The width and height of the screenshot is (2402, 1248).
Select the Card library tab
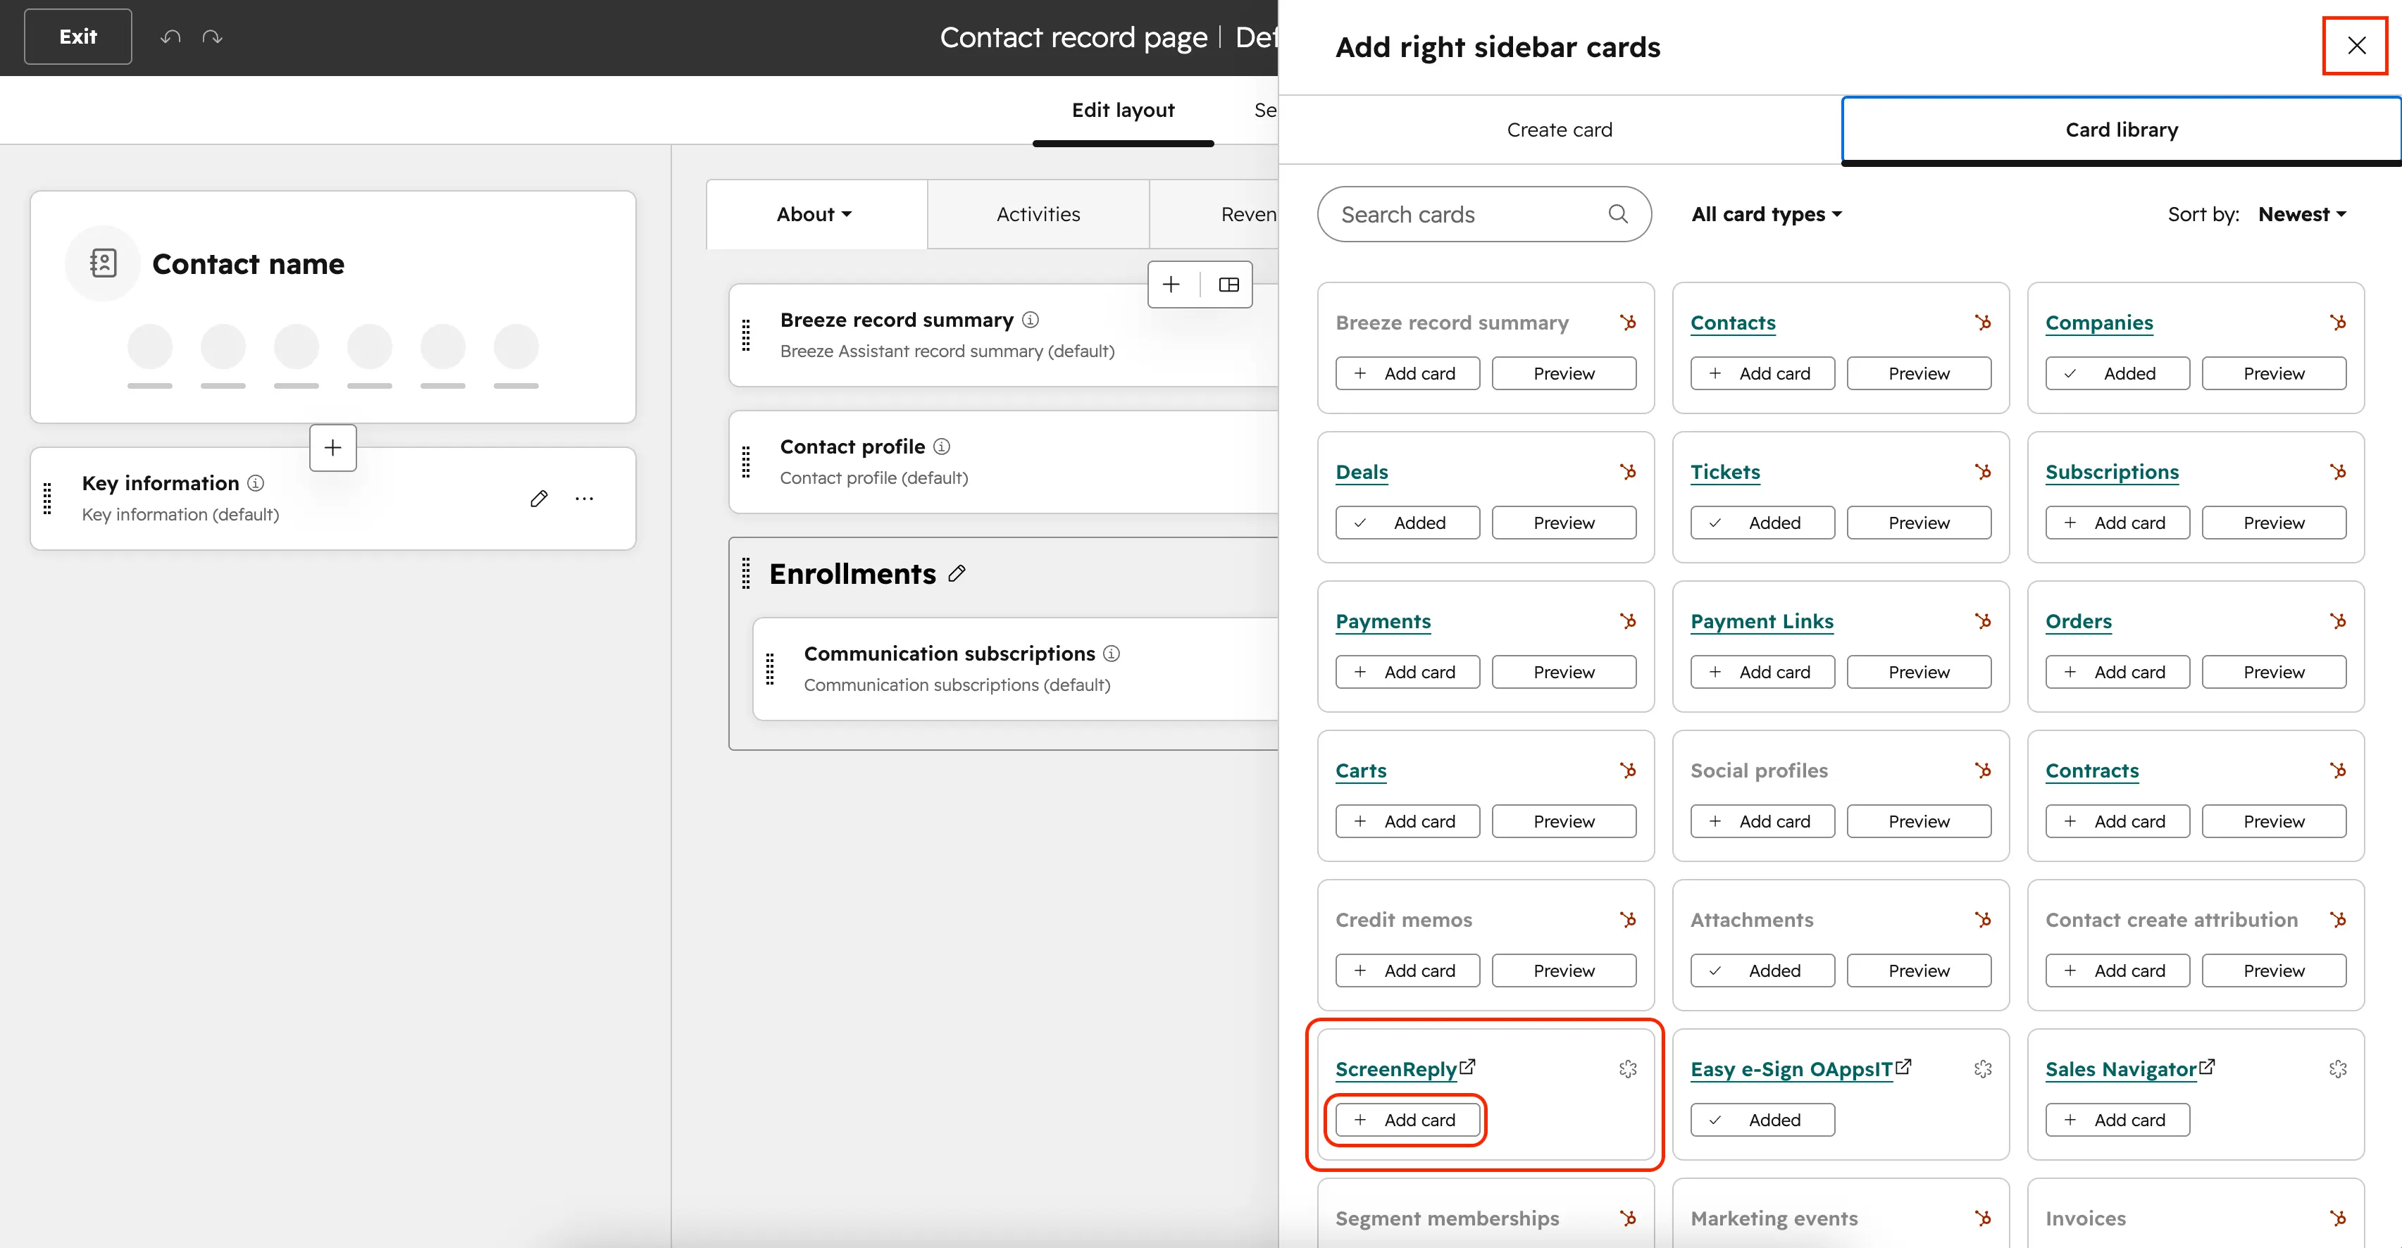[2122, 130]
